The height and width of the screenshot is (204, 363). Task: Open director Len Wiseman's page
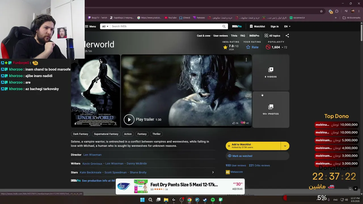(x=92, y=155)
